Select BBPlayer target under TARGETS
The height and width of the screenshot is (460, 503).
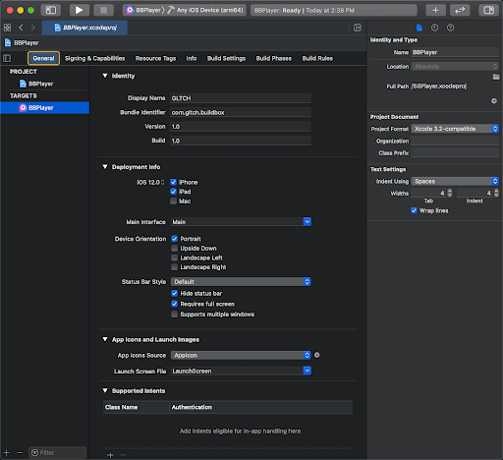(x=44, y=108)
